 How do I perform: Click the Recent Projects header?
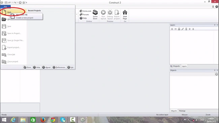[34, 10]
